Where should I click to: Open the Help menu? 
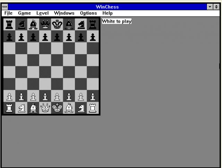coord(108,13)
